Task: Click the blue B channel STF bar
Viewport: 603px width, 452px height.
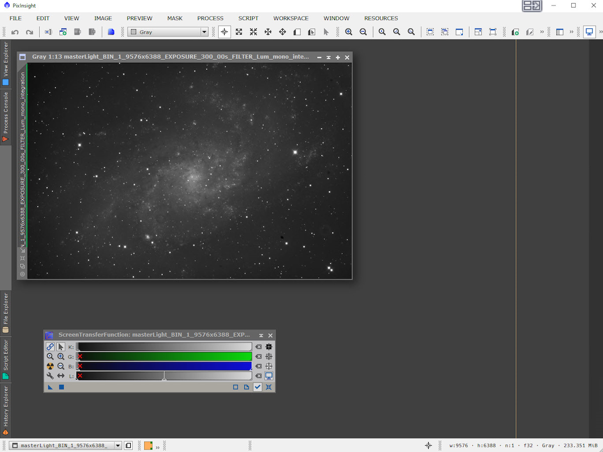Action: coord(164,366)
